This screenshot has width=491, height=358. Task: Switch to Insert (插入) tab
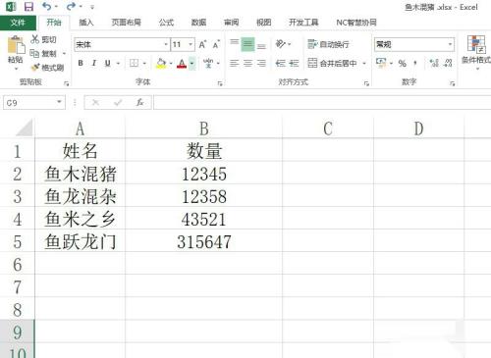tap(86, 23)
